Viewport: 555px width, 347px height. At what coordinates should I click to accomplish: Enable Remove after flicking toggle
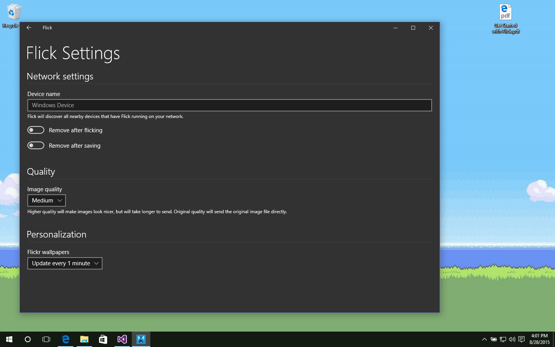tap(36, 130)
